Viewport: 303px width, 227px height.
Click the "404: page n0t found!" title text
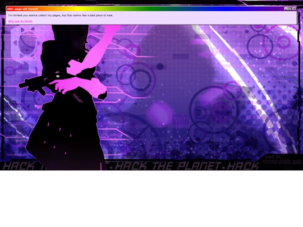click(x=22, y=9)
